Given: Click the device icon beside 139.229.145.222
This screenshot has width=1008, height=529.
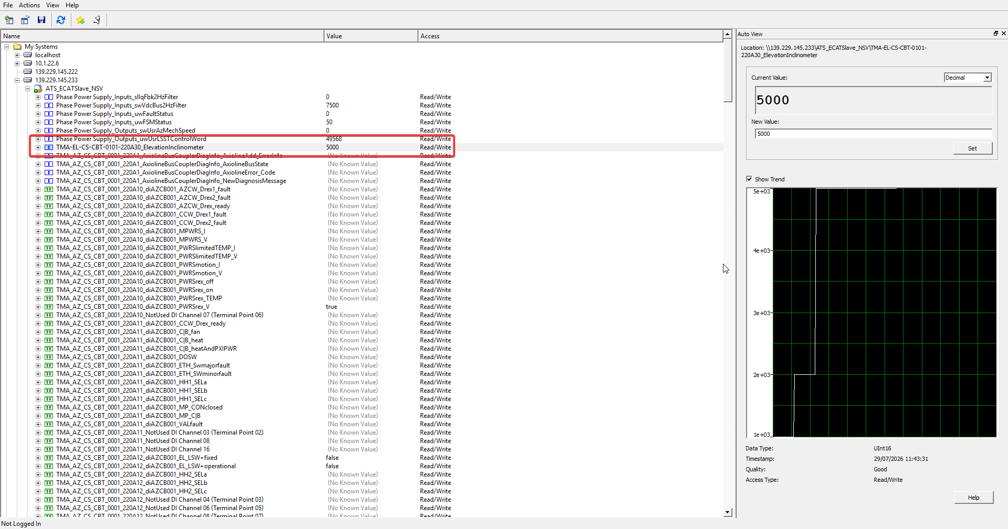Looking at the screenshot, I should [28, 72].
